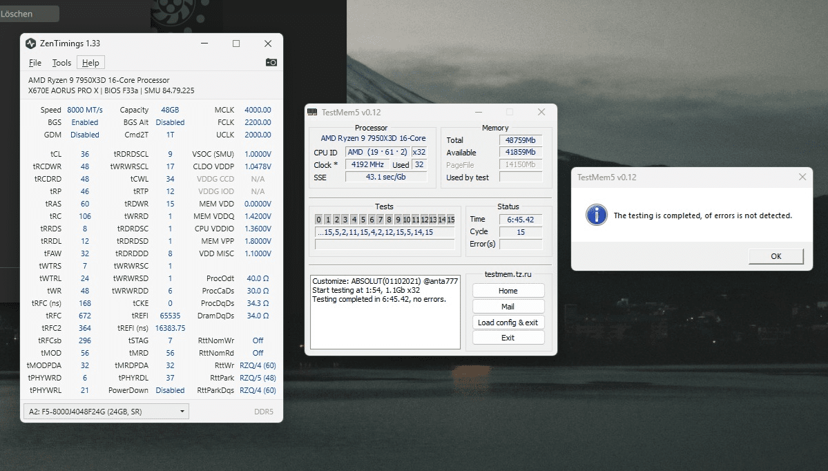Click the Mail button in TestMem5
This screenshot has height=471, width=828.
[x=508, y=306]
